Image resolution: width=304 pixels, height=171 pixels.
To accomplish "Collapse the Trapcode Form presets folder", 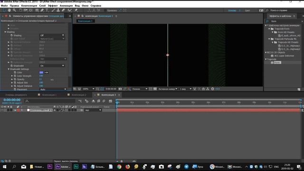I will point(269,28).
